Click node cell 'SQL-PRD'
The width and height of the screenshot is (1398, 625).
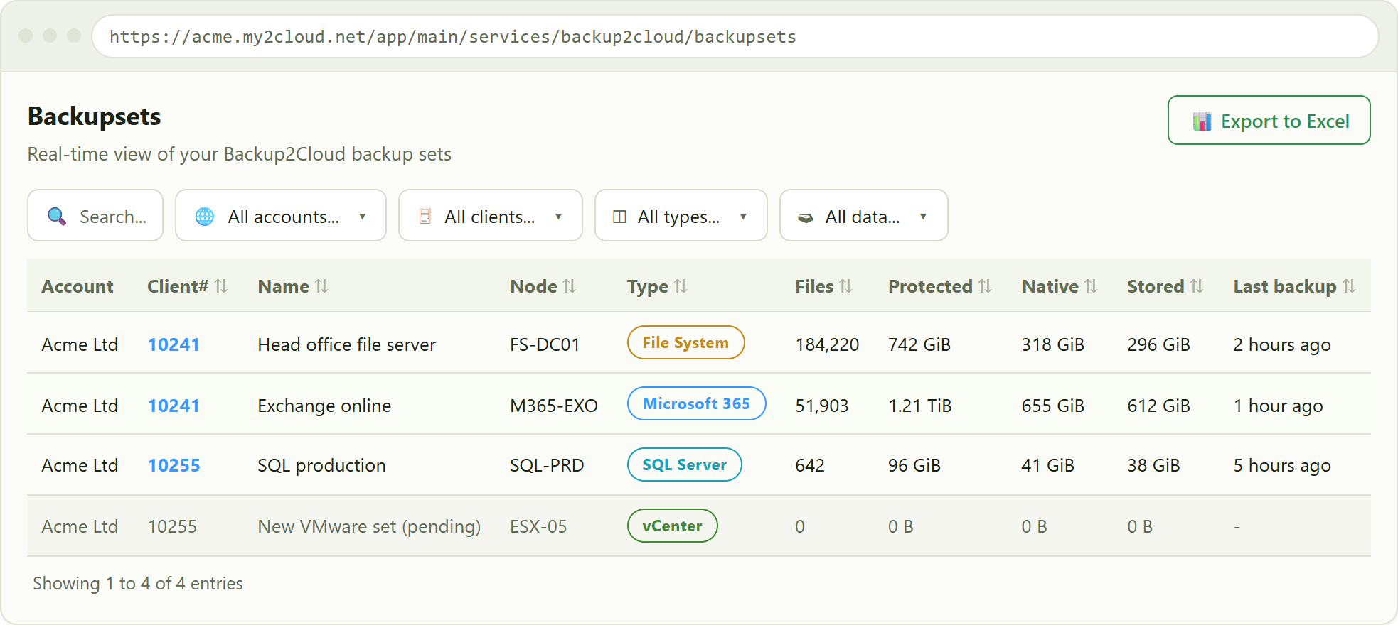pyautogui.click(x=547, y=465)
